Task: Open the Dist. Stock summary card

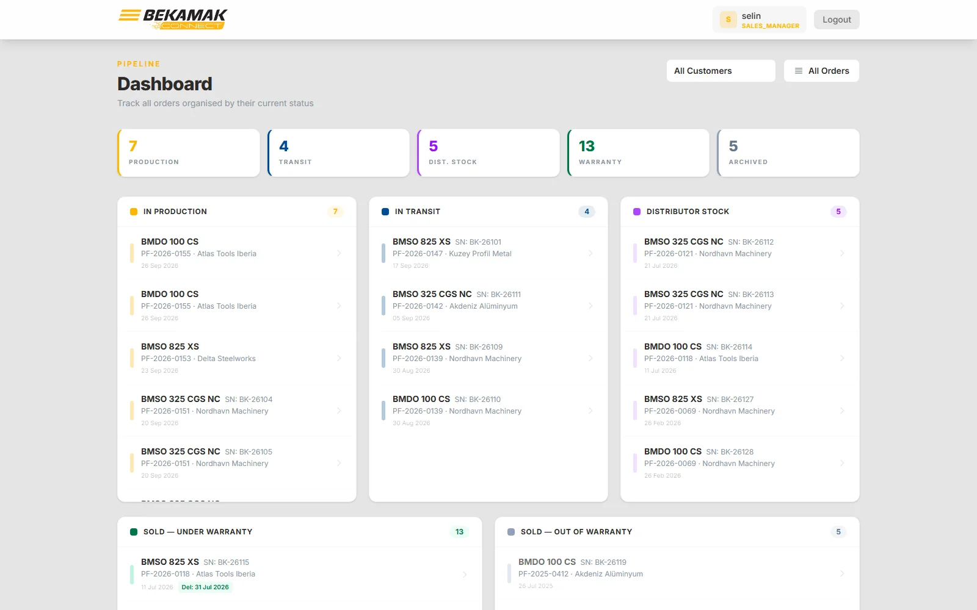Action: point(488,153)
